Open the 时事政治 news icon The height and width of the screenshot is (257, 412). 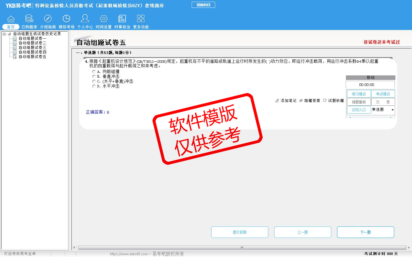122,19
